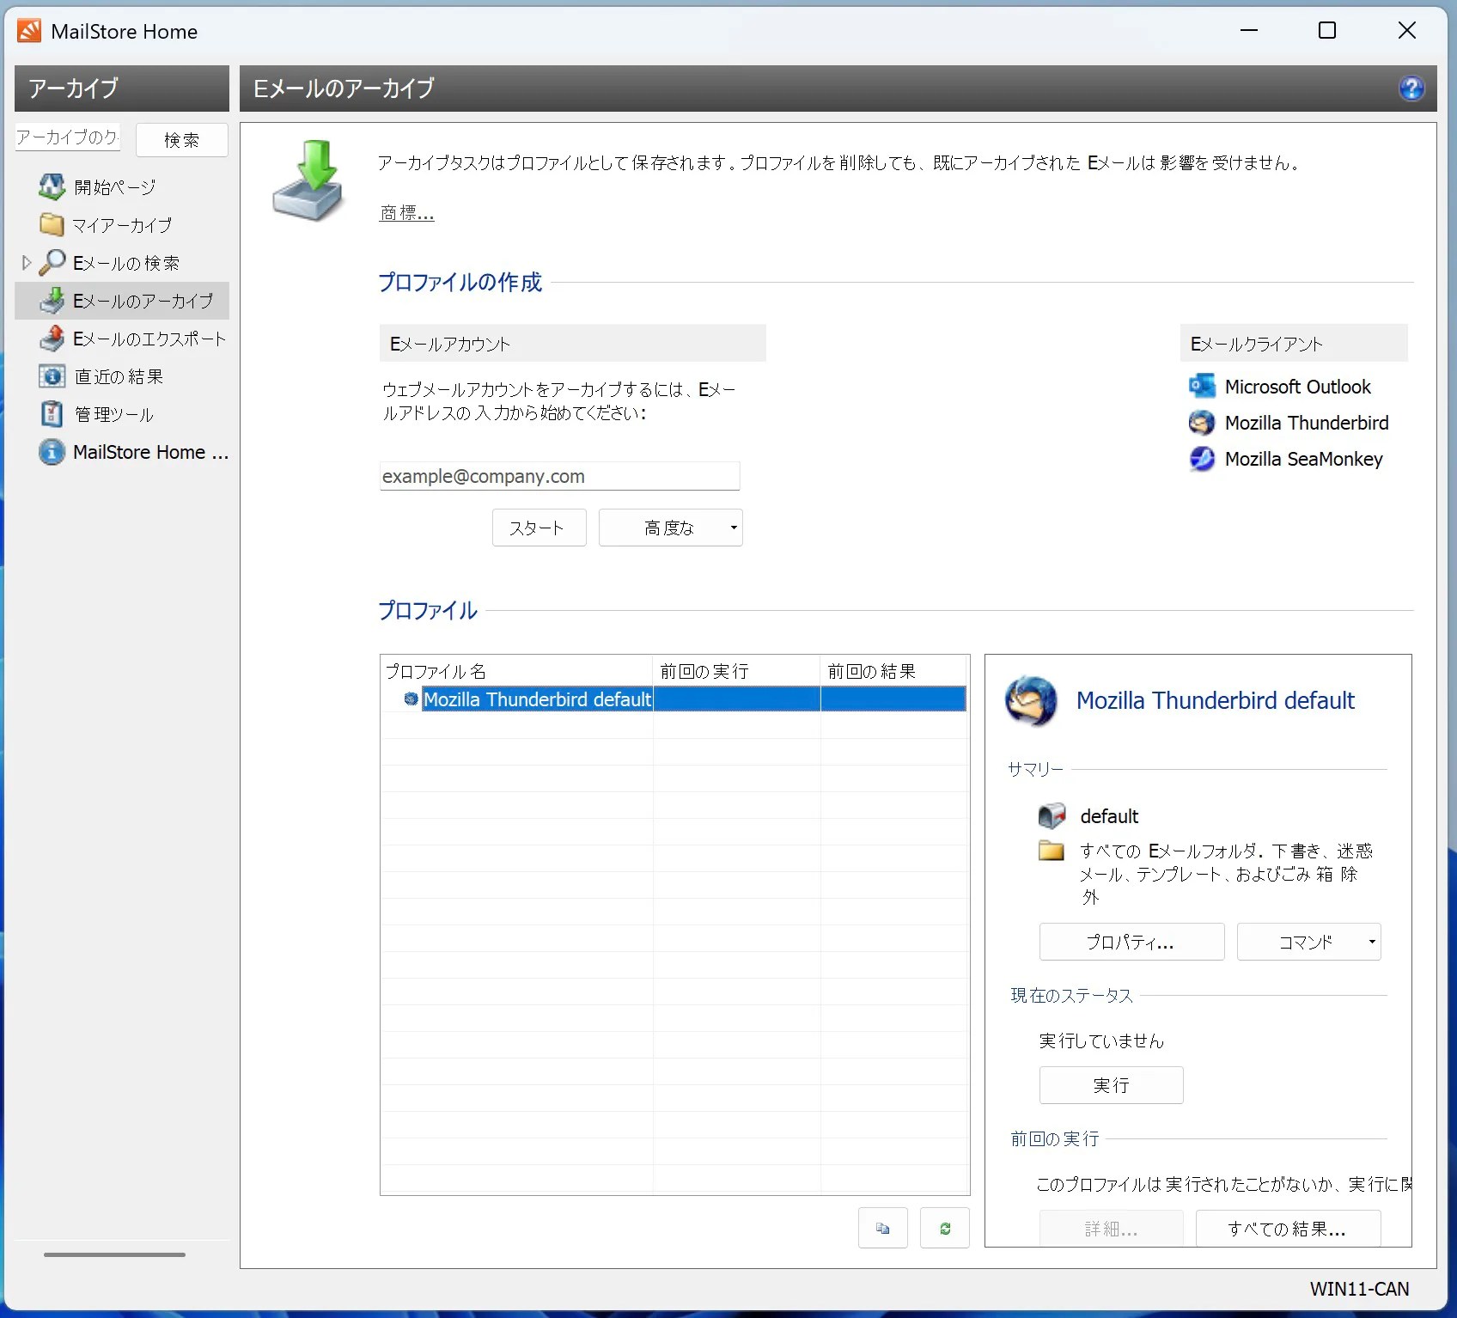
Task: Click the プロファイル名 column header
Action: click(516, 671)
